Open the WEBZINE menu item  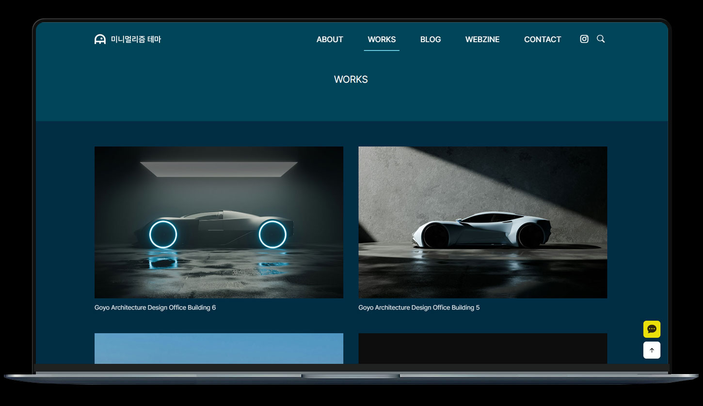482,40
